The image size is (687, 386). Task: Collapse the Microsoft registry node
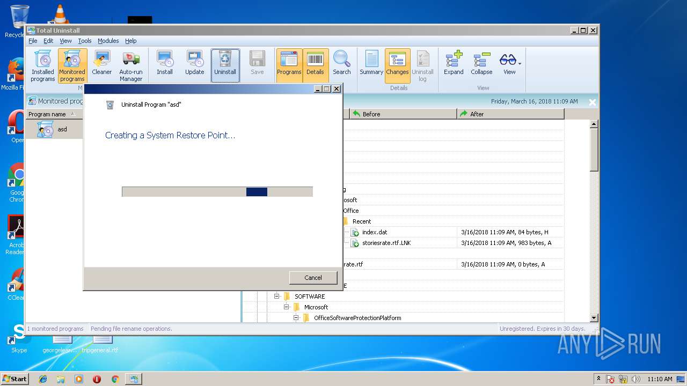tap(287, 307)
